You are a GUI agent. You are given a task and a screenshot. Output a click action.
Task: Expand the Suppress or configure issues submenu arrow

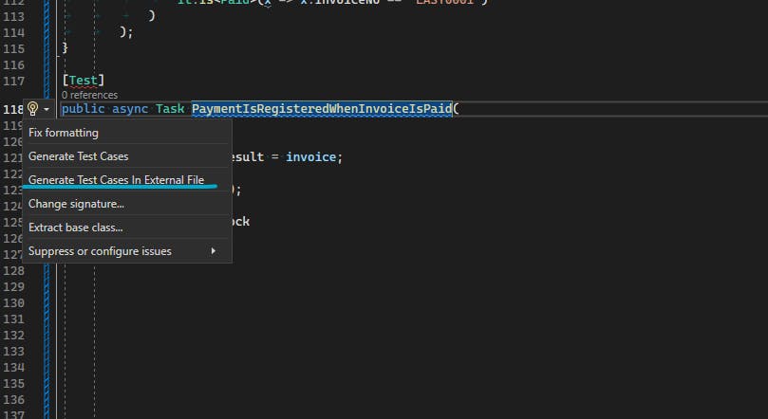[x=214, y=251]
